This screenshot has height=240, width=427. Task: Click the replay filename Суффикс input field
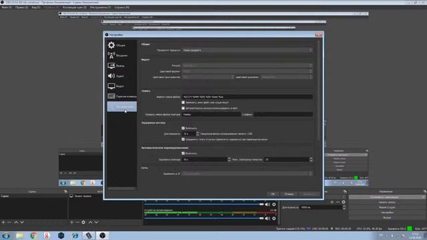tap(283, 115)
